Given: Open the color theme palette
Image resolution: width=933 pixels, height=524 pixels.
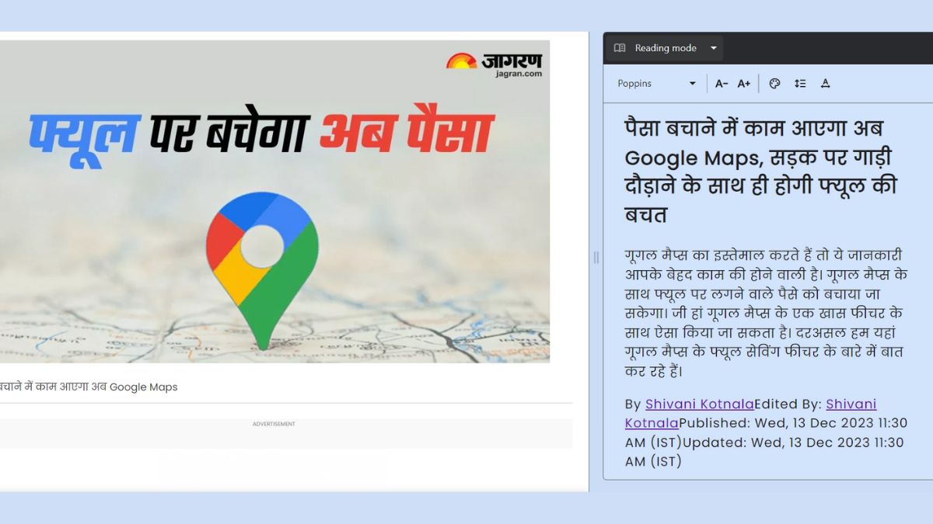Looking at the screenshot, I should tap(774, 84).
